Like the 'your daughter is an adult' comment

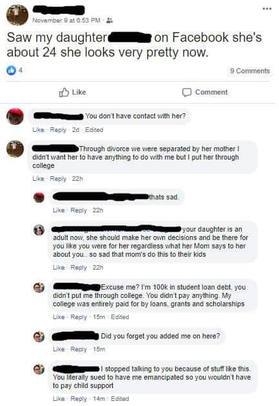59,268
